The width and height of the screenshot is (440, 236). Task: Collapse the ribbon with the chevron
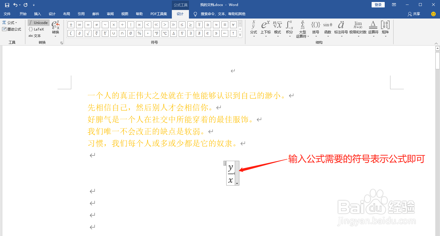click(436, 43)
